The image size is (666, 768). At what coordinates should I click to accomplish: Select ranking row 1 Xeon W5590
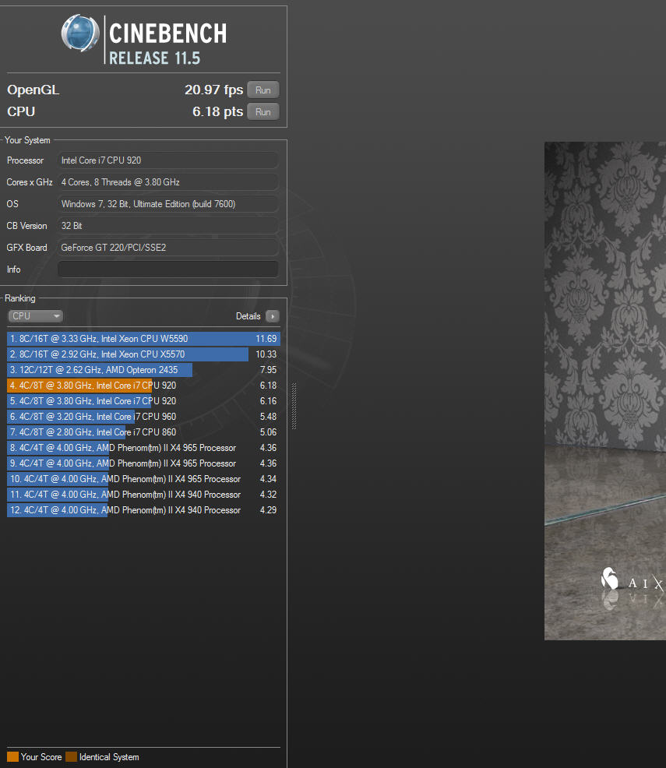(143, 339)
